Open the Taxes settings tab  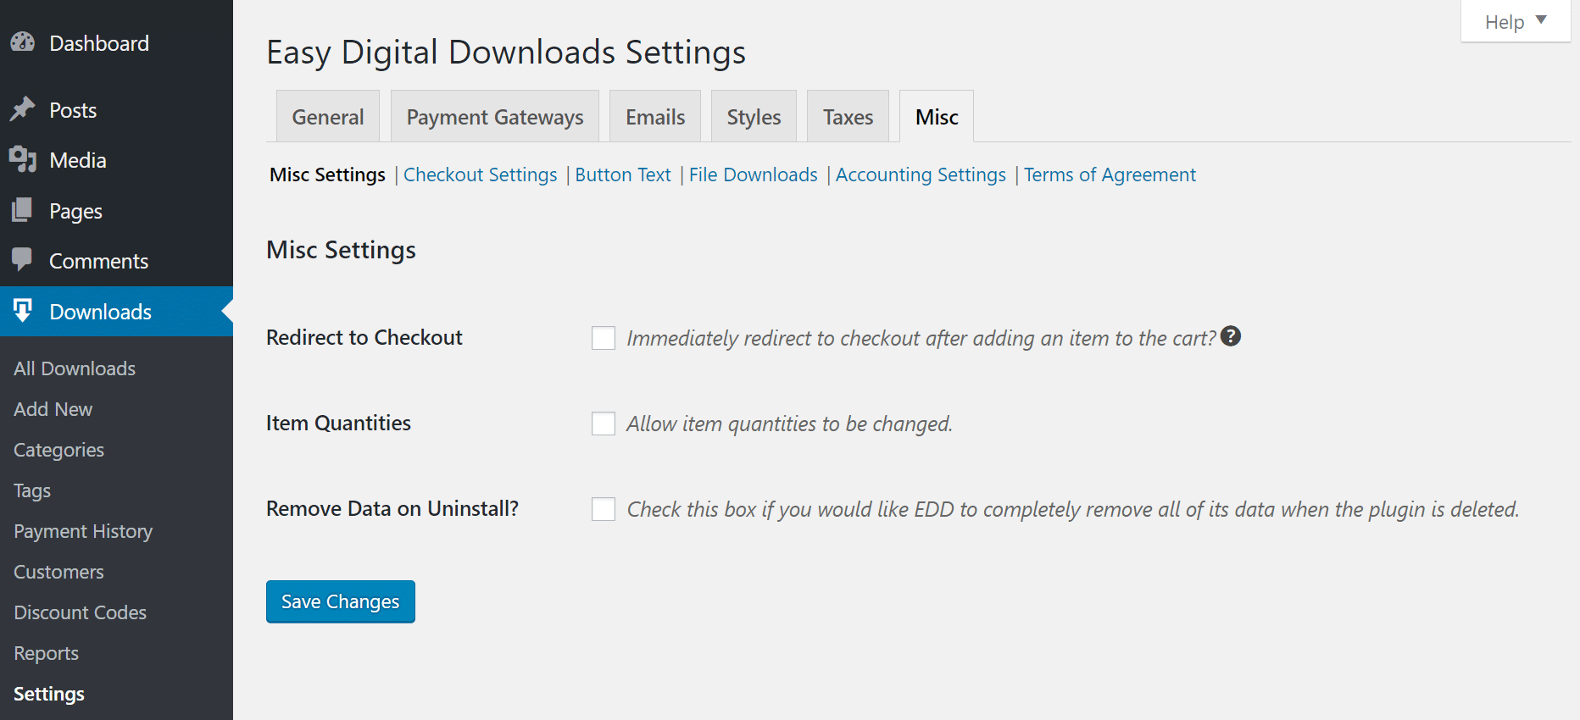848,116
